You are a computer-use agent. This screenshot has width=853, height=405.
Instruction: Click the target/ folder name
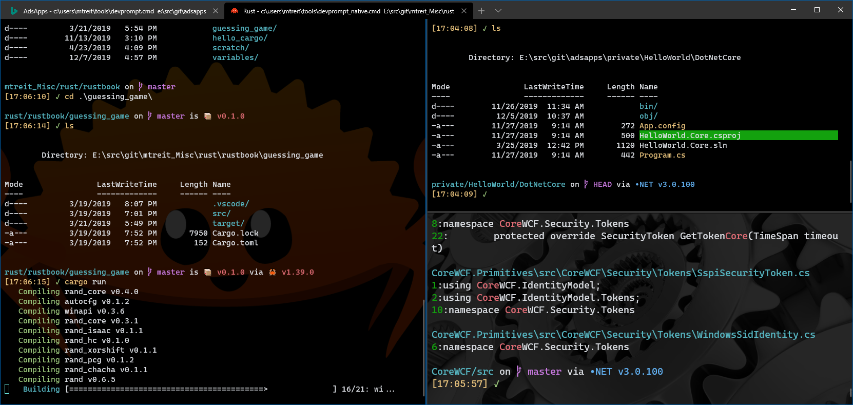228,223
